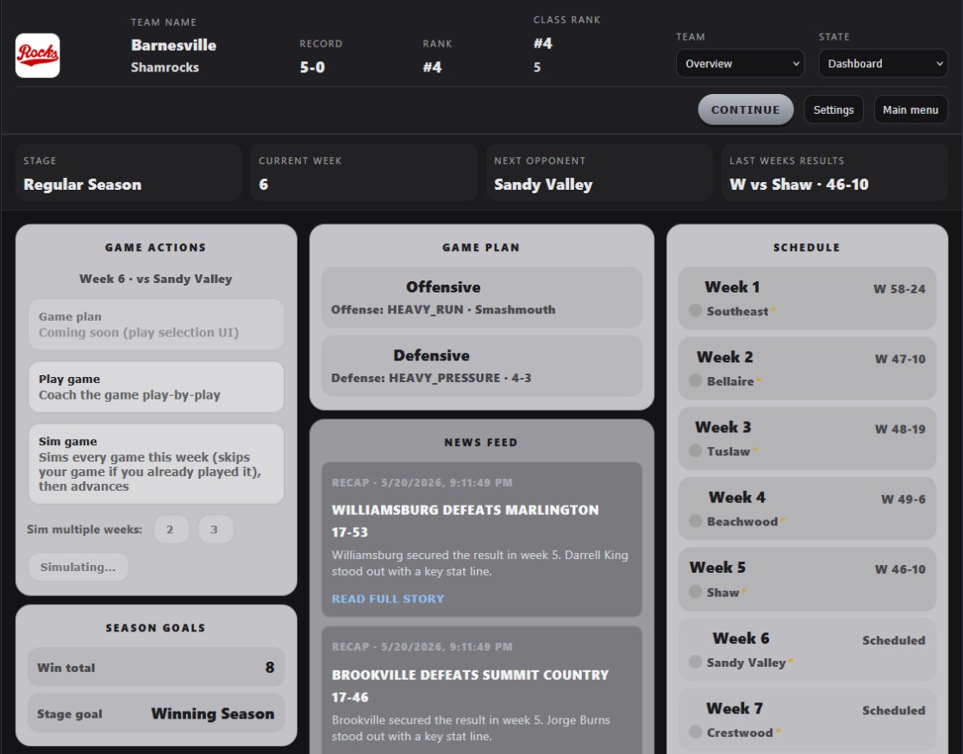Read full story on Williamsburg recap
Viewport: 963px width, 754px height.
coord(388,599)
